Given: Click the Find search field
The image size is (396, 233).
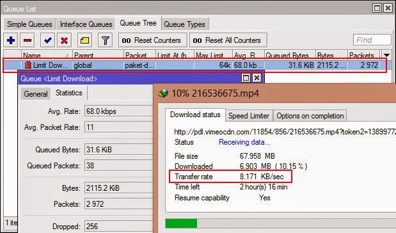Looking at the screenshot, I should point(372,40).
